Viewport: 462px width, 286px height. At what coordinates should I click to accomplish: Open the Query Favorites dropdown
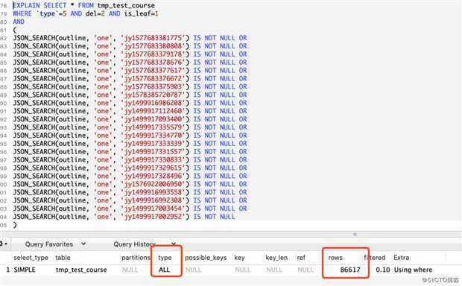(x=56, y=244)
